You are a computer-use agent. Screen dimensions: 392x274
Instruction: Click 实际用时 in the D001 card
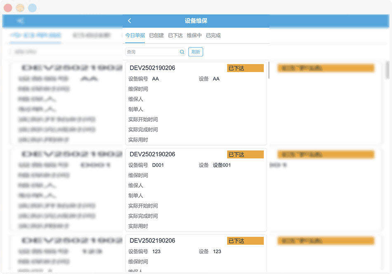138,226
